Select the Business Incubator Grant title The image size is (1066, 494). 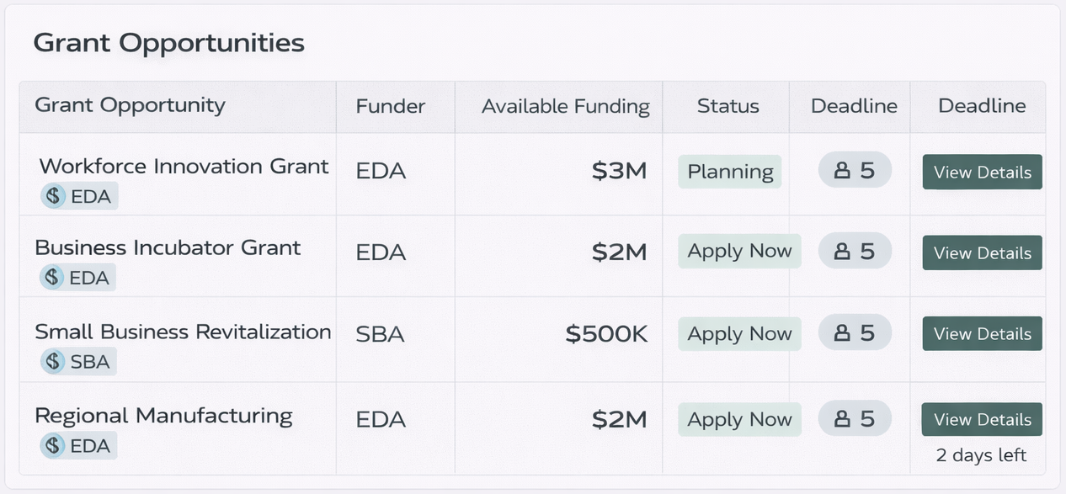pyautogui.click(x=168, y=247)
